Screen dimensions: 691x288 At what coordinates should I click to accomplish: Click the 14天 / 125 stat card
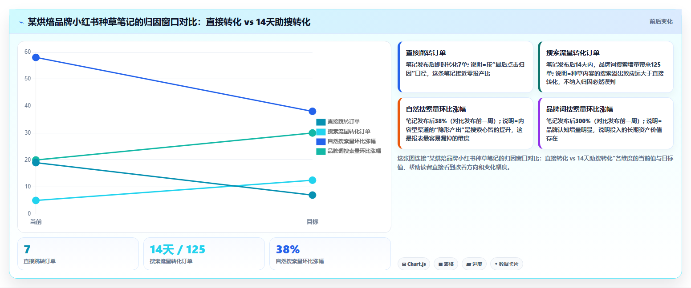pos(204,254)
